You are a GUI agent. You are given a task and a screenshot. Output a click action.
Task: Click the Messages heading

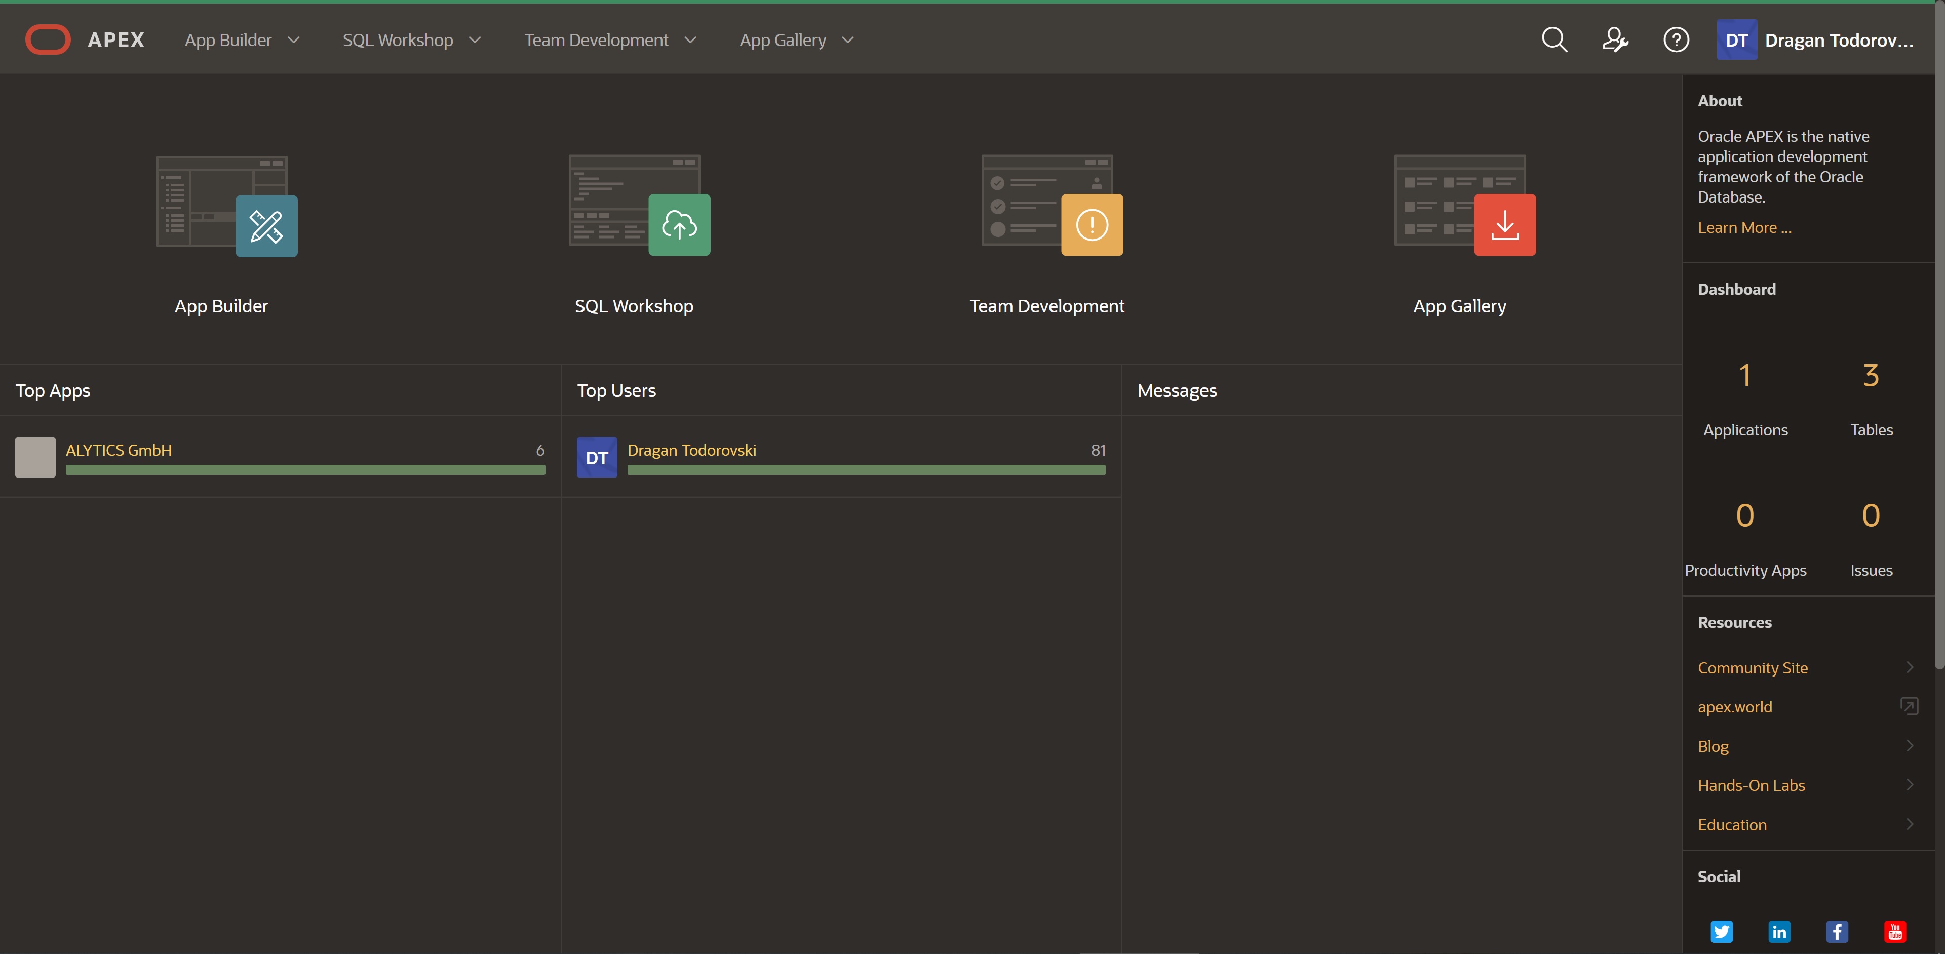1176,390
